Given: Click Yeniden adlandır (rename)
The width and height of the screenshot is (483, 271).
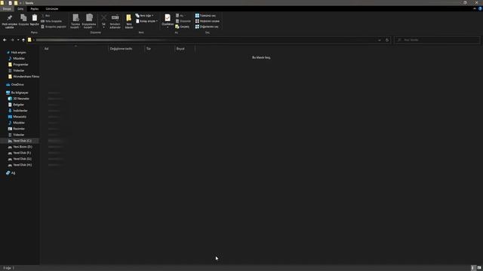Looking at the screenshot, I should (115, 21).
